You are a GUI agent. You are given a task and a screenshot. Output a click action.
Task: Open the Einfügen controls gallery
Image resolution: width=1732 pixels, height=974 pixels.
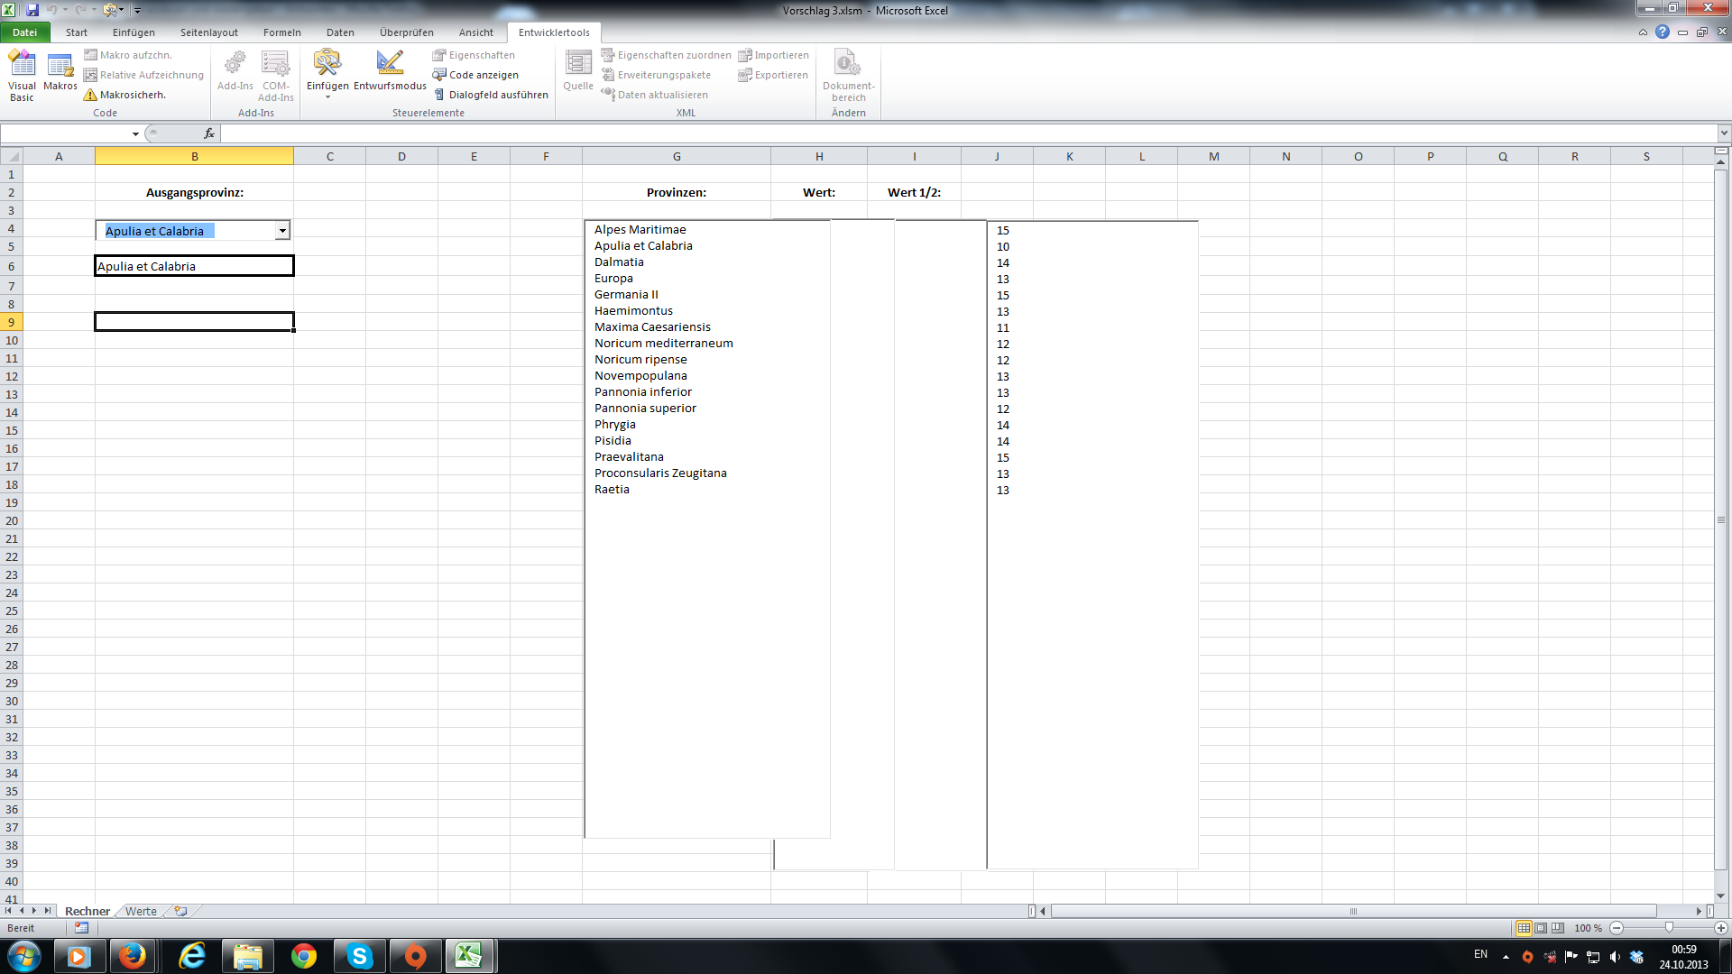point(327,74)
